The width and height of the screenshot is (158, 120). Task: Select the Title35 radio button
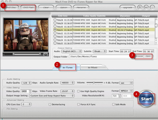tap(55, 43)
